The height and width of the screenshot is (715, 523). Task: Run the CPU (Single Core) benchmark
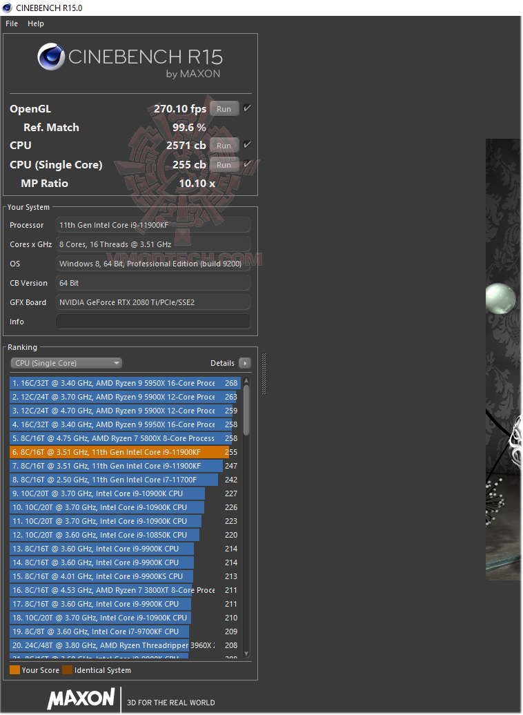[x=224, y=165]
